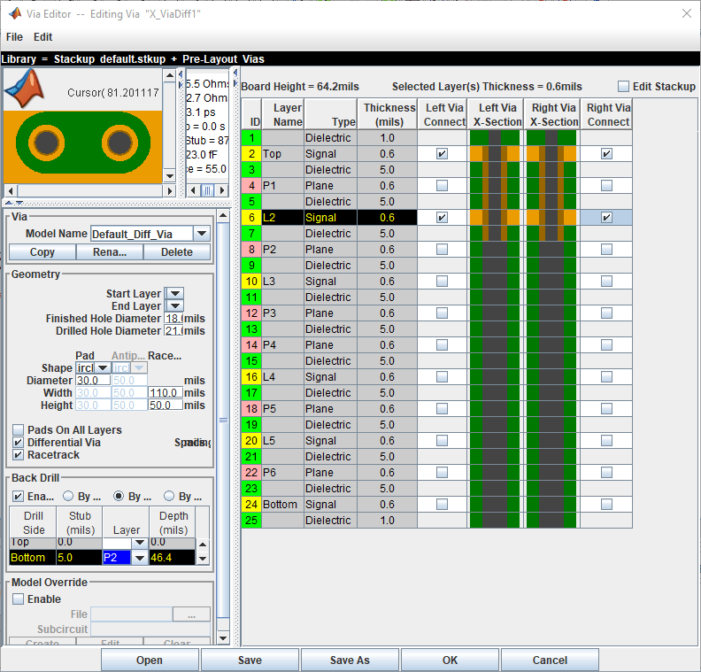Open the Start Layer dropdown
This screenshot has width=701, height=672.
click(174, 293)
